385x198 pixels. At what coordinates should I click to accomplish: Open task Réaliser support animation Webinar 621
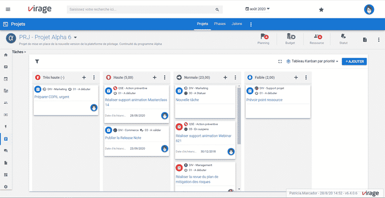click(x=203, y=138)
